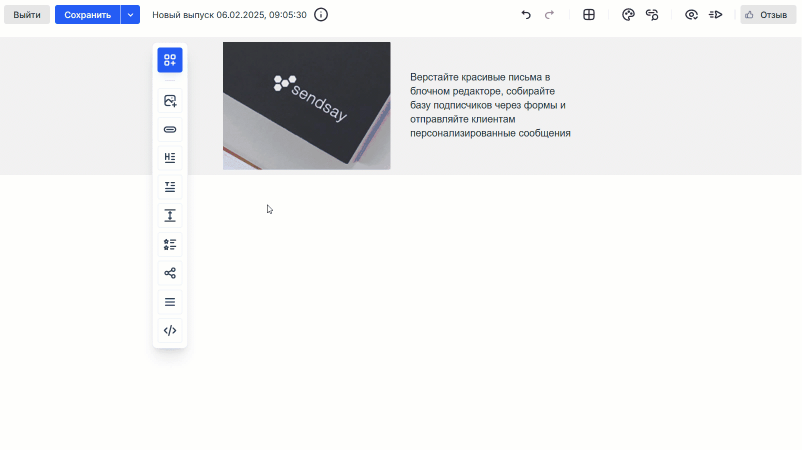Image resolution: width=802 pixels, height=450 pixels.
Task: Insert an HTML code block
Action: tap(170, 330)
